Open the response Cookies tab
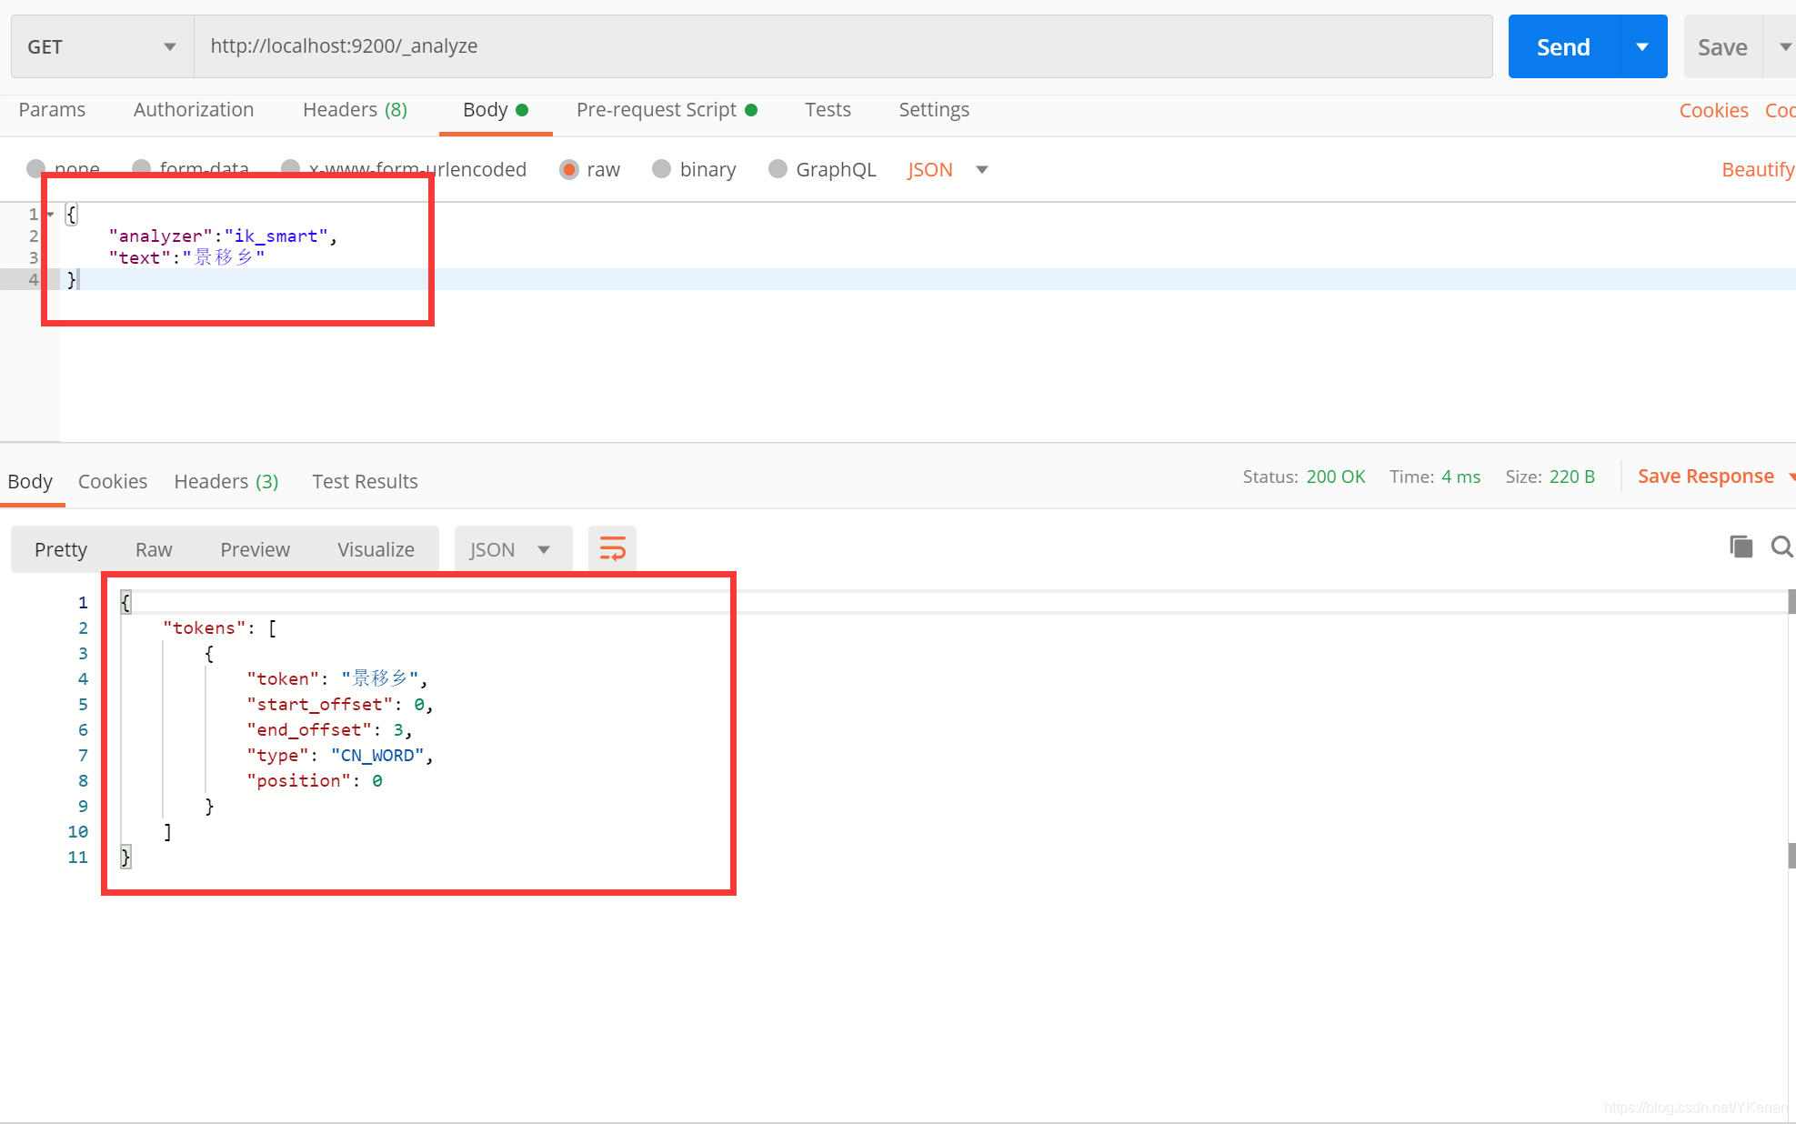The width and height of the screenshot is (1796, 1124). coord(113,481)
